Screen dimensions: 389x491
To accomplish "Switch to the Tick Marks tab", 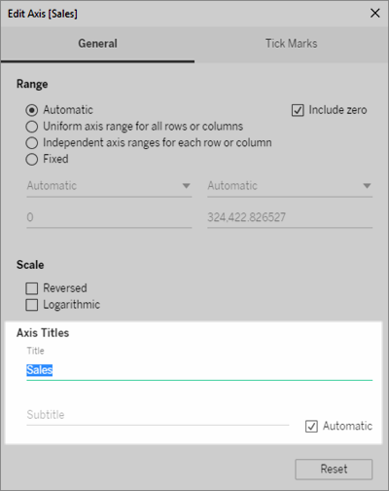I will click(292, 44).
